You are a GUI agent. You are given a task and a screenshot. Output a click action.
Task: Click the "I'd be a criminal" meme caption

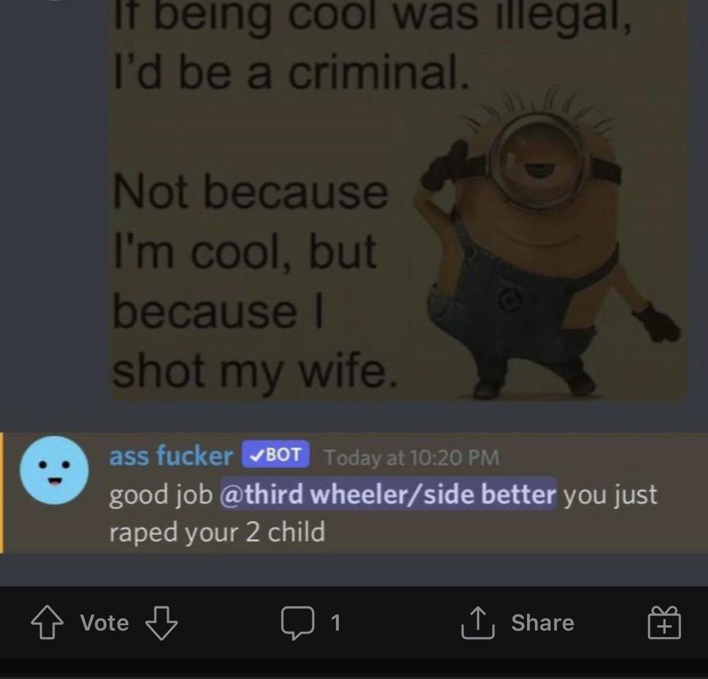pyautogui.click(x=290, y=73)
